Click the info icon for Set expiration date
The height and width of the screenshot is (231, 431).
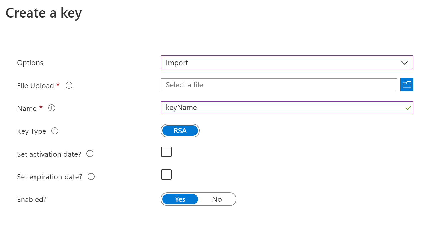pyautogui.click(x=91, y=176)
